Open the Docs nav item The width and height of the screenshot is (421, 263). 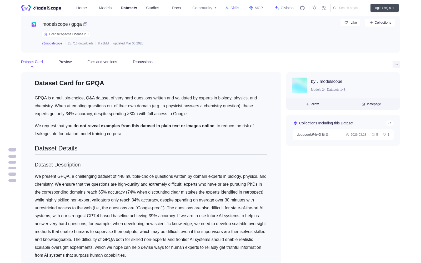[x=176, y=8]
